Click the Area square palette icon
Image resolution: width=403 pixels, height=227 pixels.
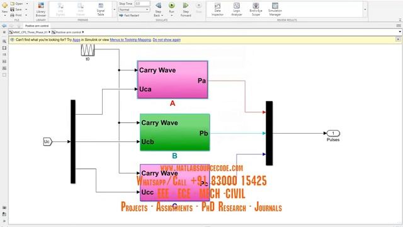[4, 75]
